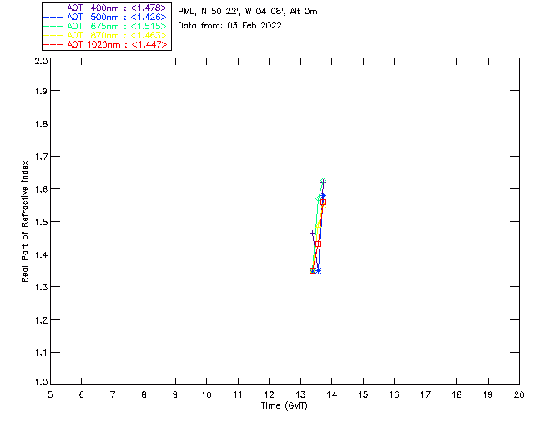The image size is (534, 427).
Task: Click the 12 x-axis tick label
Action: tap(269, 394)
